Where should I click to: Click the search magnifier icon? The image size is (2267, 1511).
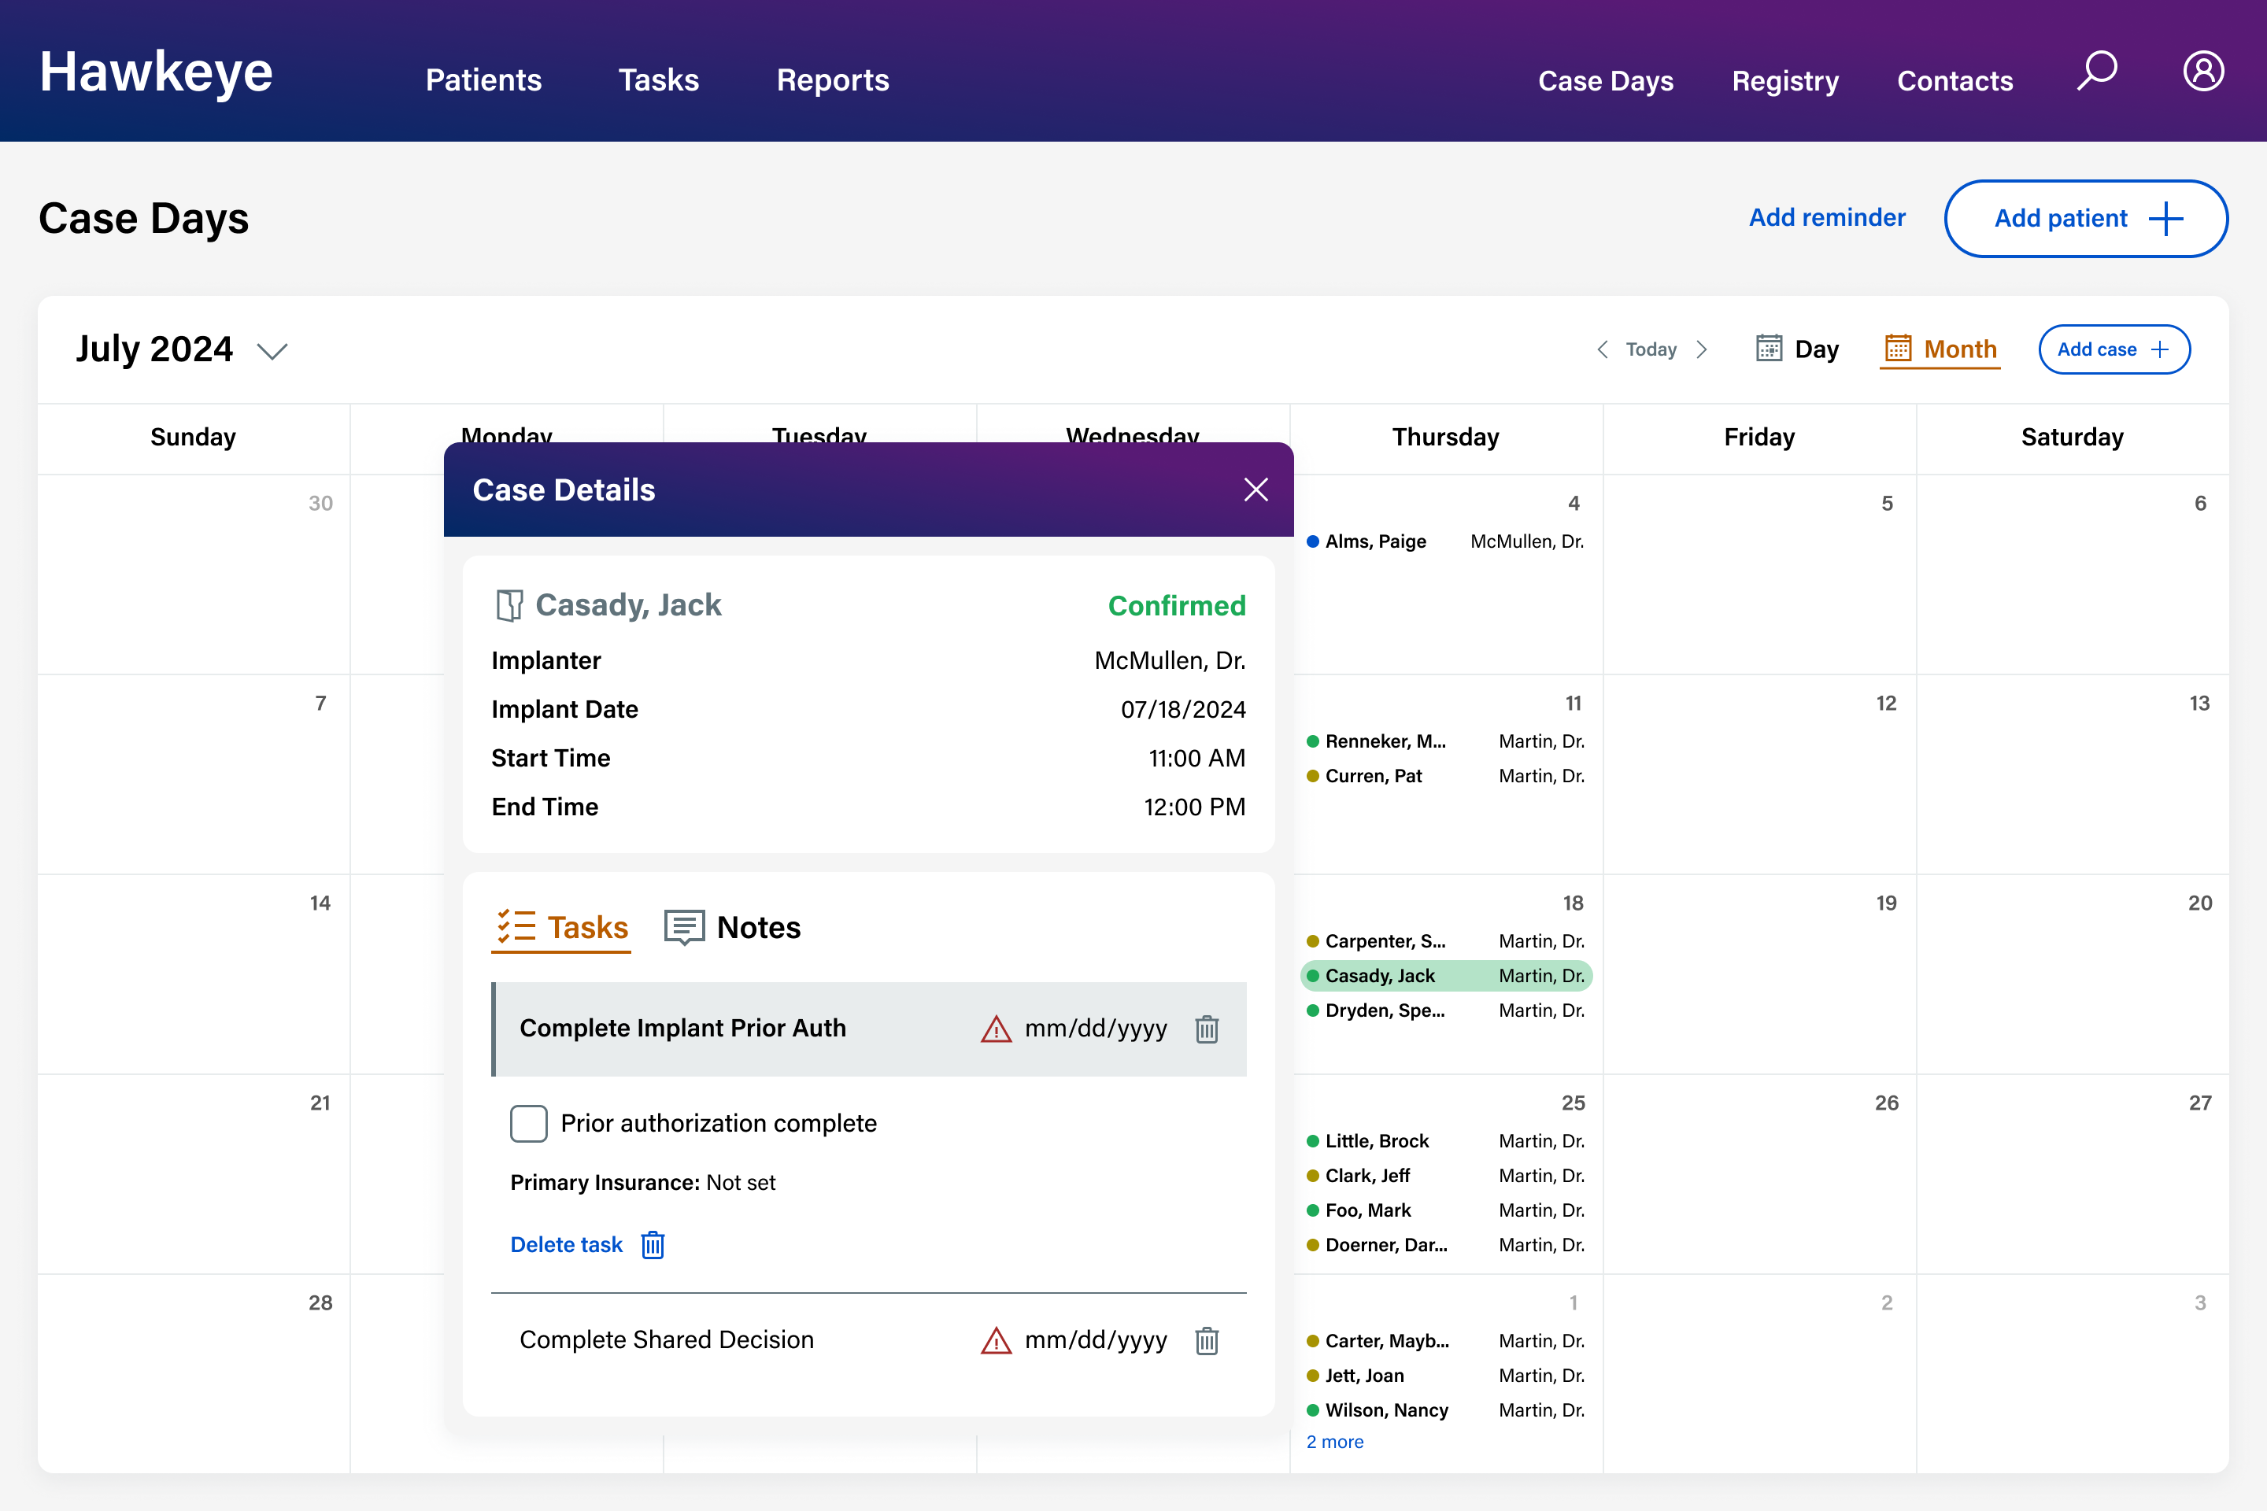coord(2096,72)
